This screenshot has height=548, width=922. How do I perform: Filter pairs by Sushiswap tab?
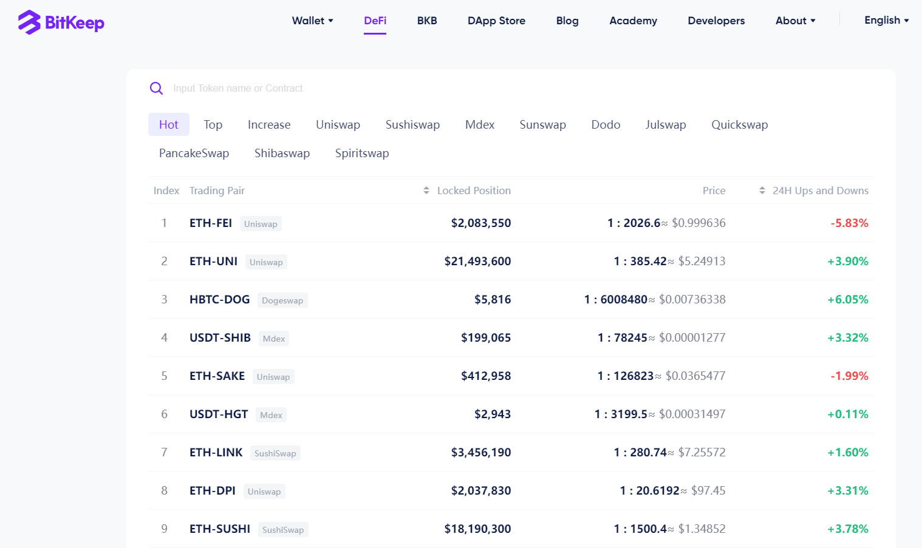412,124
